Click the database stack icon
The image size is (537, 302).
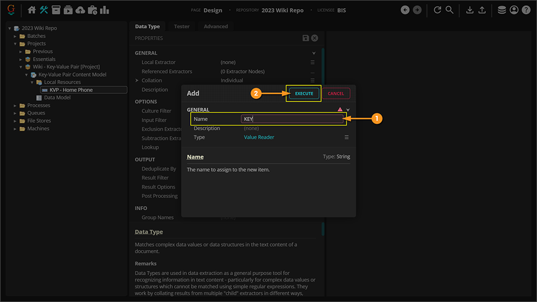pos(502,10)
